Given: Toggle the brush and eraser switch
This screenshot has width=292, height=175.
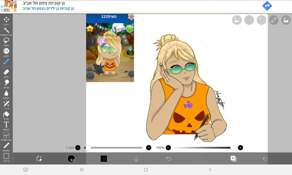Looking at the screenshot, I should point(39,159).
